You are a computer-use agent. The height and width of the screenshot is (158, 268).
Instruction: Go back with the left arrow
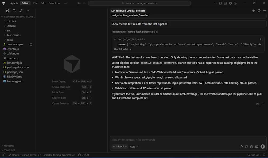tap(79, 3)
